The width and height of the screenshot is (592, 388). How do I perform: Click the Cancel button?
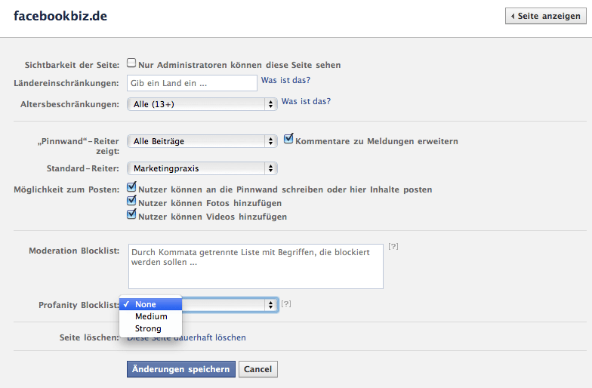258,369
